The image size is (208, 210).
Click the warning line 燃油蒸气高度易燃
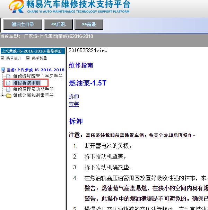[146, 188]
